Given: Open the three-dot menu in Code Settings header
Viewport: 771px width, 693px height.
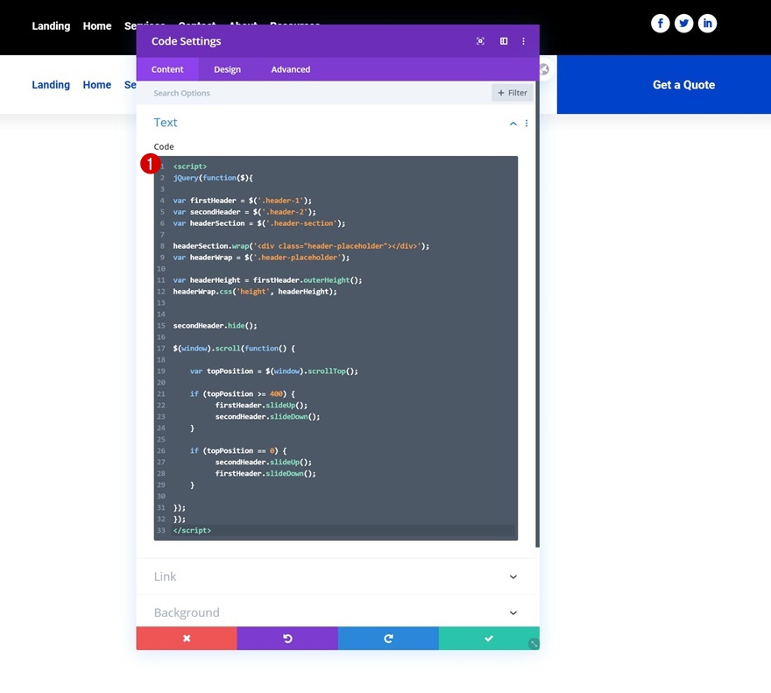Looking at the screenshot, I should (523, 40).
